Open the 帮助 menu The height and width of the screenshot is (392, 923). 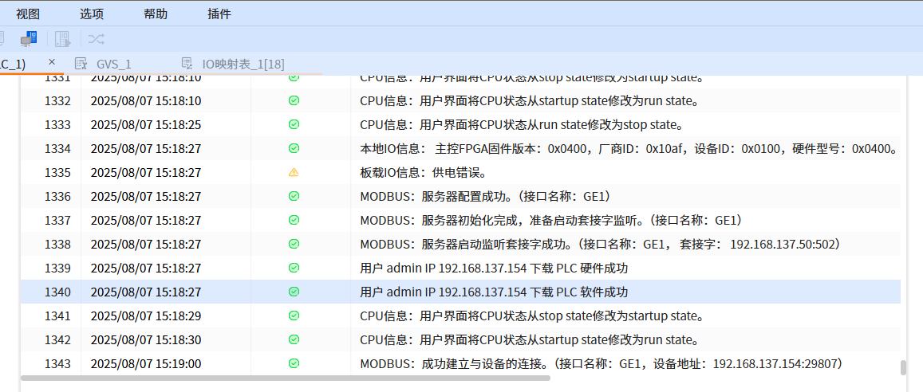[x=156, y=14]
